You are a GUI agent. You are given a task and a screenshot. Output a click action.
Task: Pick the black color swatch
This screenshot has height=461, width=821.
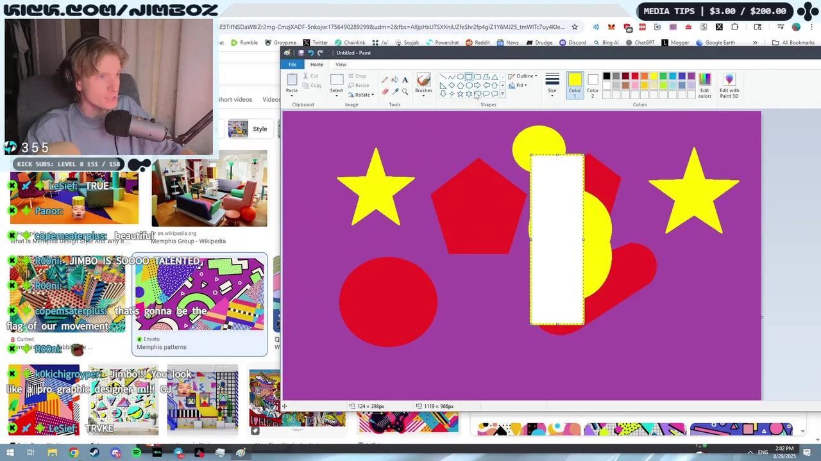[607, 77]
